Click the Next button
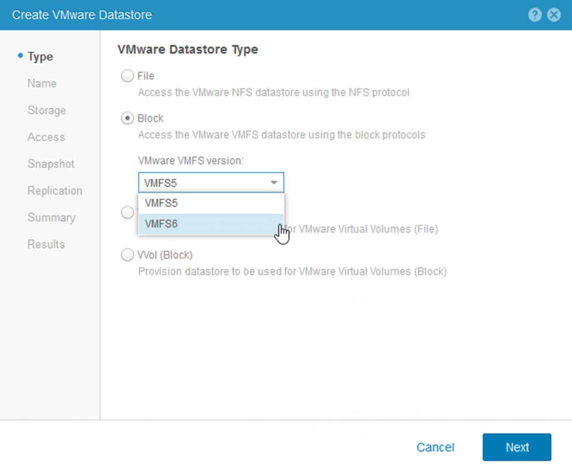The image size is (572, 474). pos(517,447)
